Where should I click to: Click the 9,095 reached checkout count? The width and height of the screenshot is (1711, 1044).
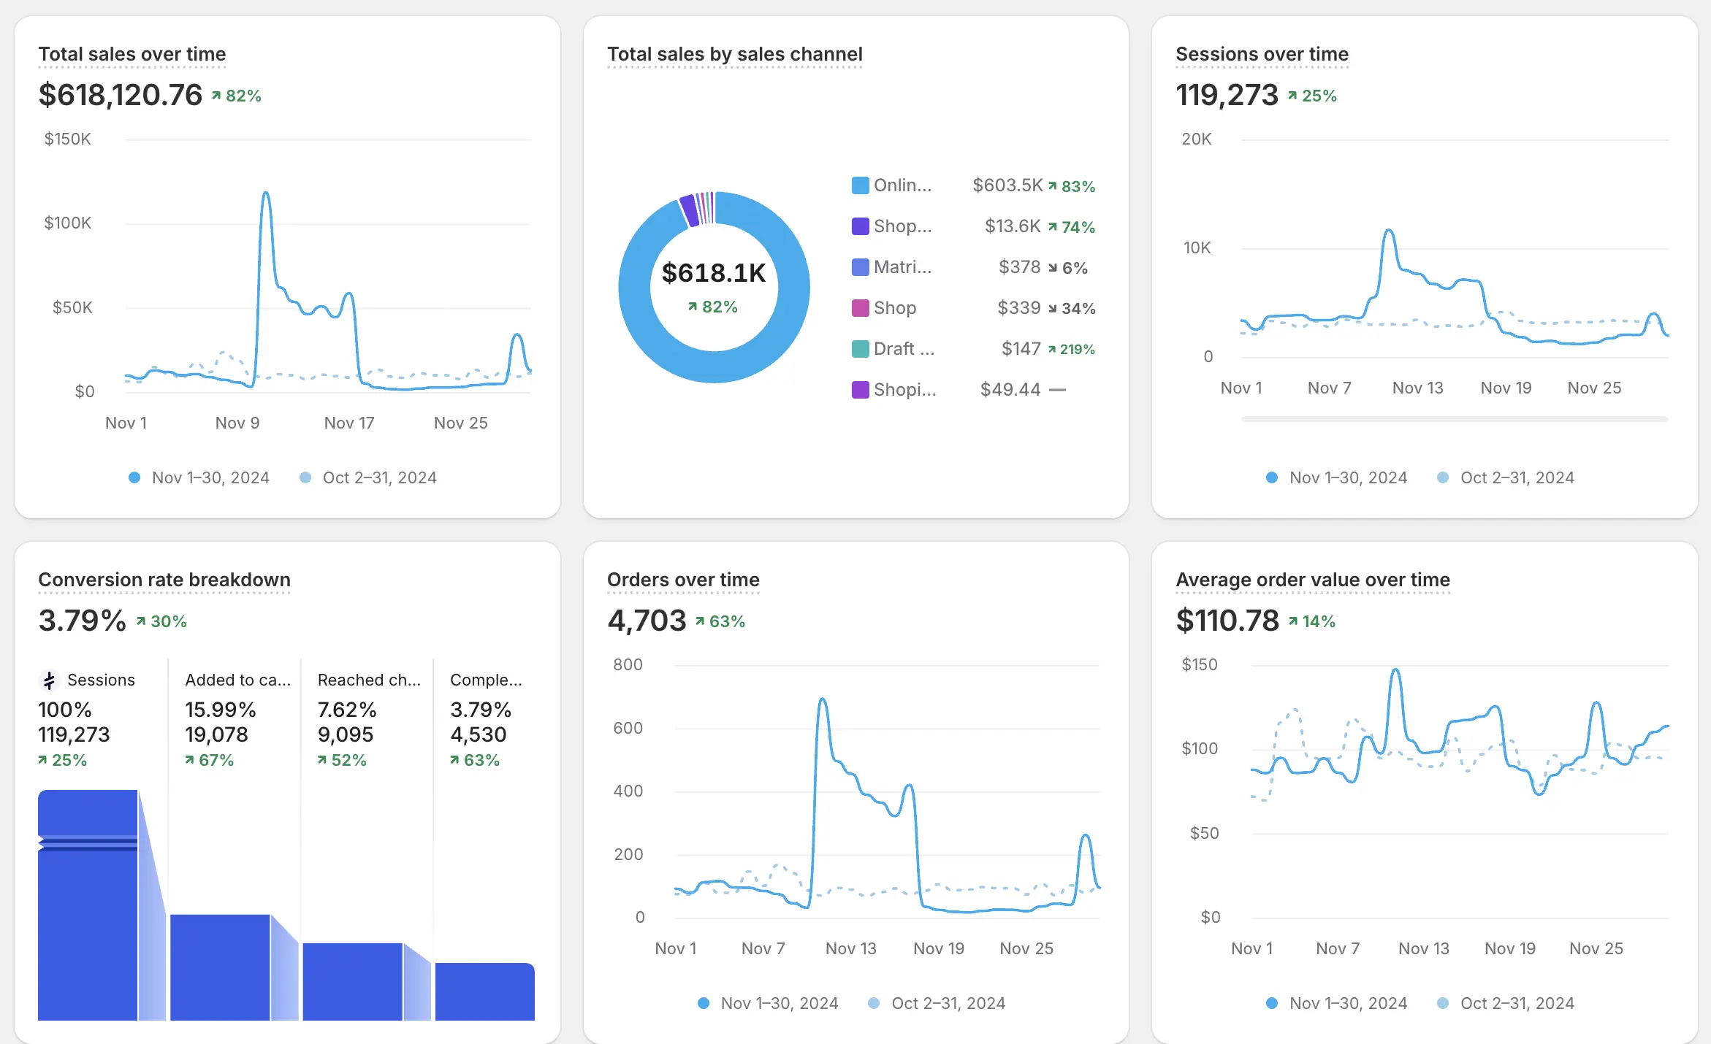[345, 735]
